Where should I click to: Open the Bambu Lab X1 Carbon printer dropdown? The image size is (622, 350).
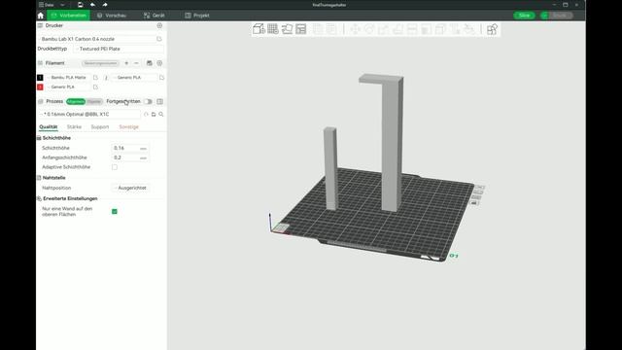point(97,39)
